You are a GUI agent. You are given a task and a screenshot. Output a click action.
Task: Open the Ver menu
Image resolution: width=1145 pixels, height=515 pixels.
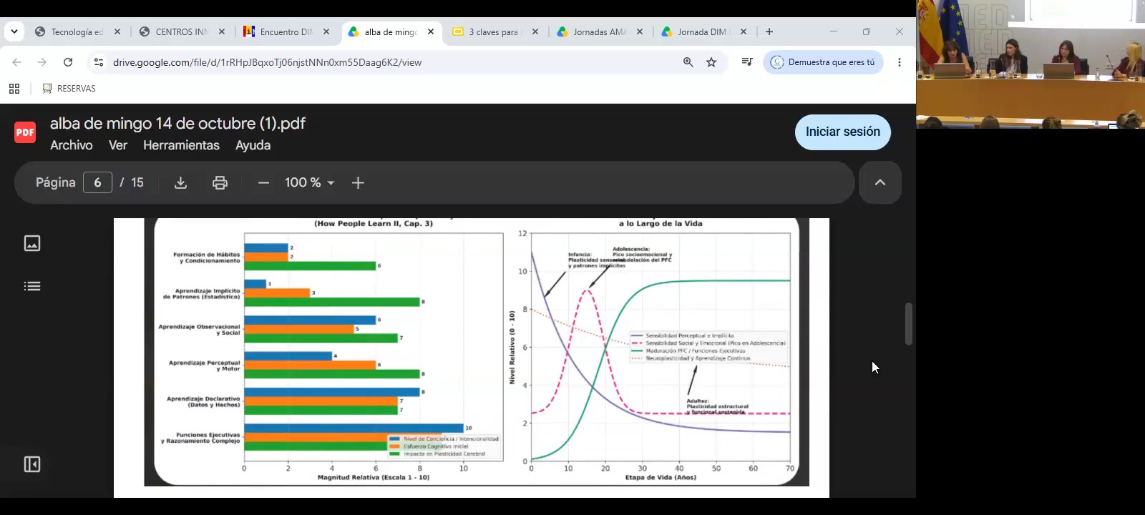[x=118, y=145]
